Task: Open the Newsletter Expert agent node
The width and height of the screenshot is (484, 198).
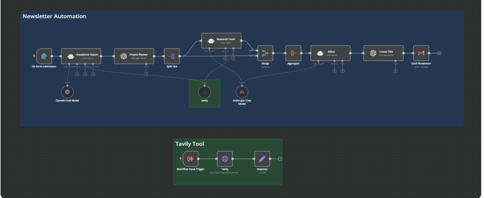Action: coord(81,56)
